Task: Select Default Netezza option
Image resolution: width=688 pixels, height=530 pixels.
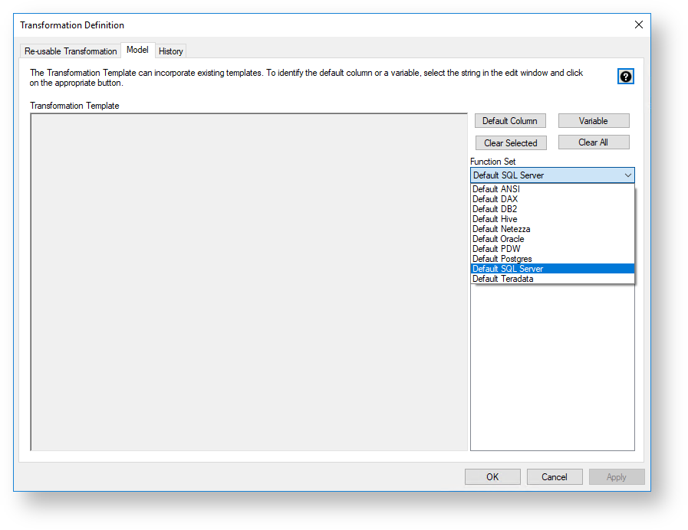Action: click(552, 229)
